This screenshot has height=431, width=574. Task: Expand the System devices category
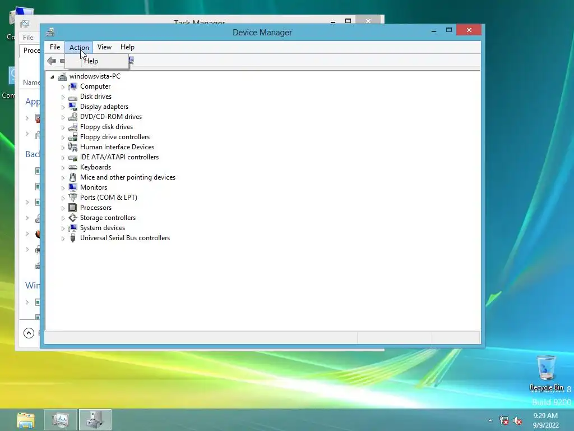[63, 228]
